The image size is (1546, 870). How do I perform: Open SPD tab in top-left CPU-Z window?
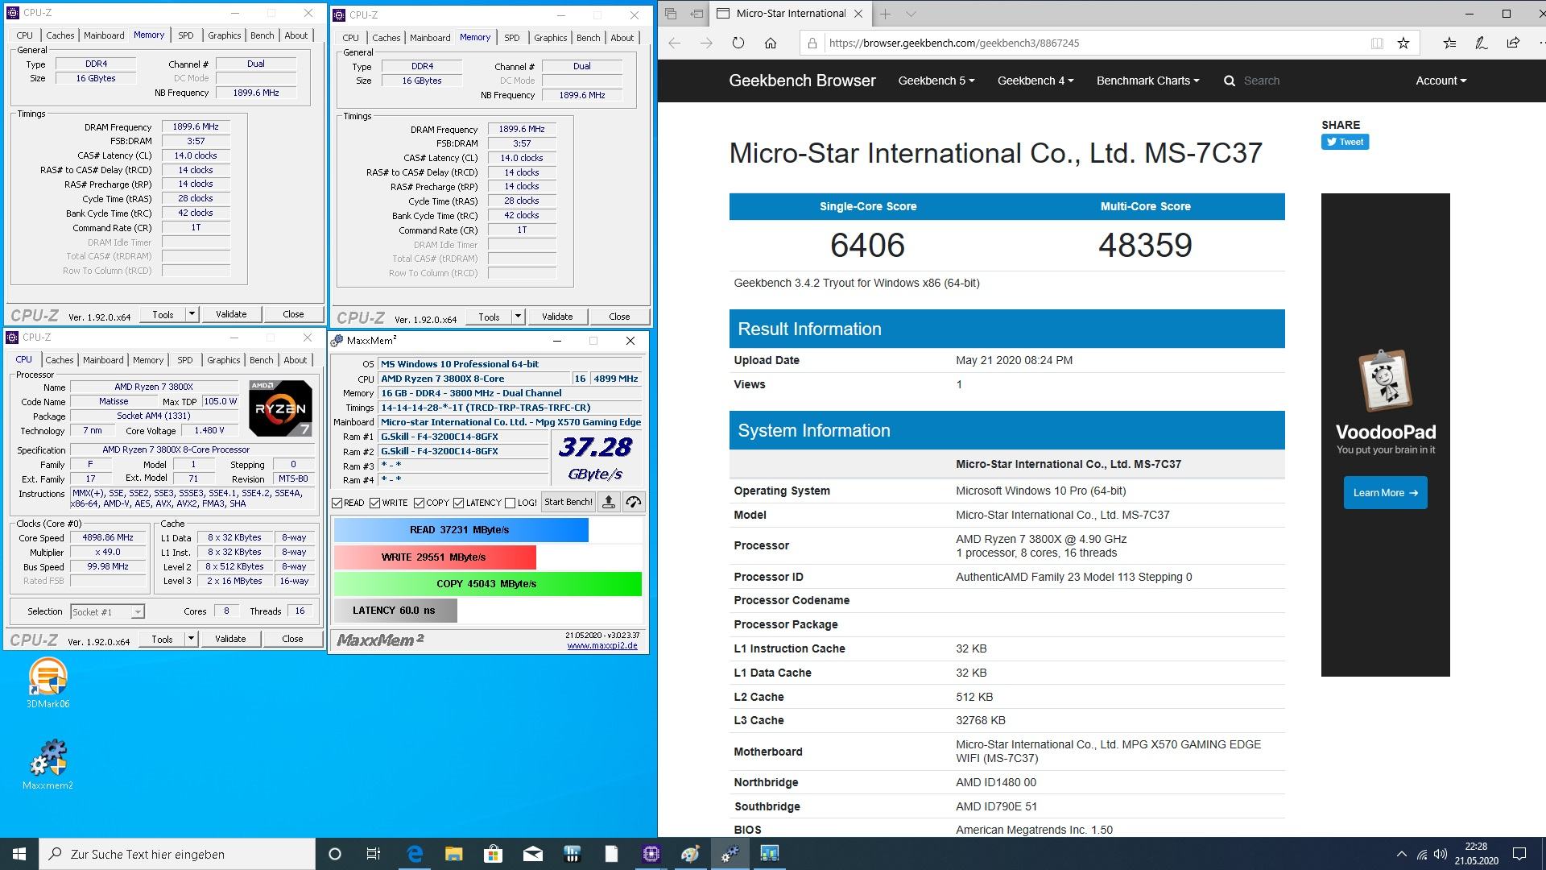coord(185,35)
